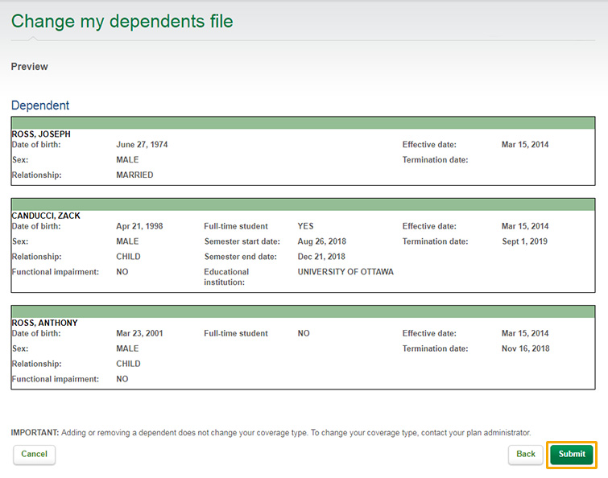608x478 pixels.
Task: Click Anthony's Full-time student NO value
Action: (304, 333)
